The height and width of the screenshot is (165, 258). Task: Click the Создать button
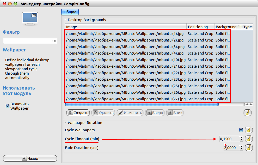click(x=78, y=113)
